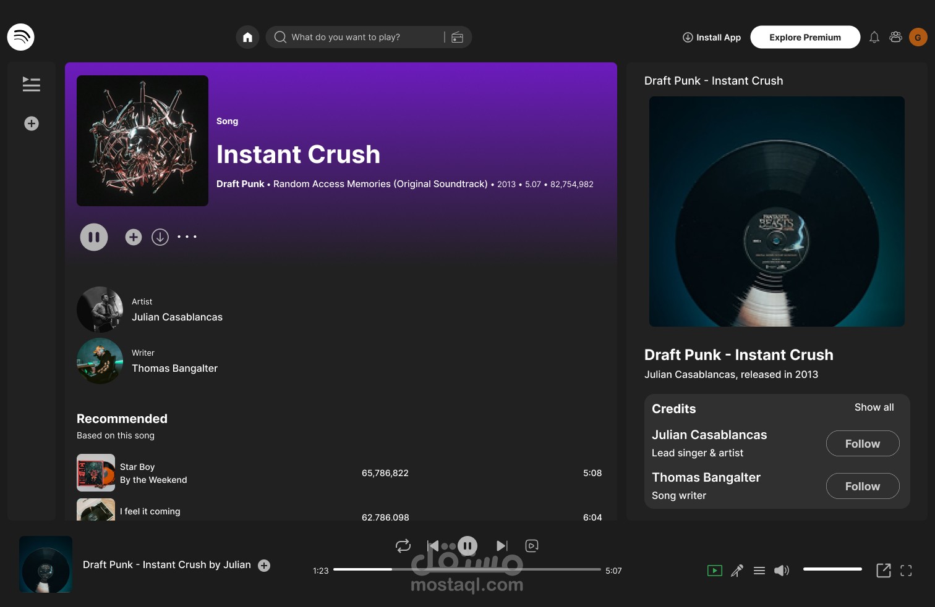
Task: Click the 5:08 duration of Star Boy
Action: point(592,473)
